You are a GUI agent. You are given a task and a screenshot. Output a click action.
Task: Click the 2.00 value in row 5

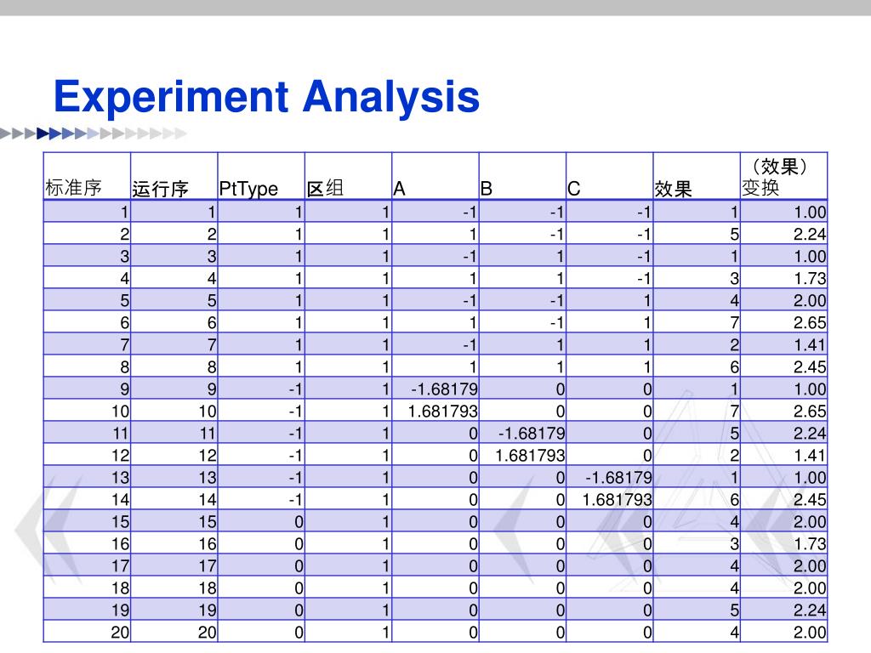(x=810, y=301)
